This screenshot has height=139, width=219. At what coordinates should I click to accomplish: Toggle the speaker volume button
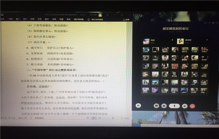pyautogui.click(x=185, y=106)
